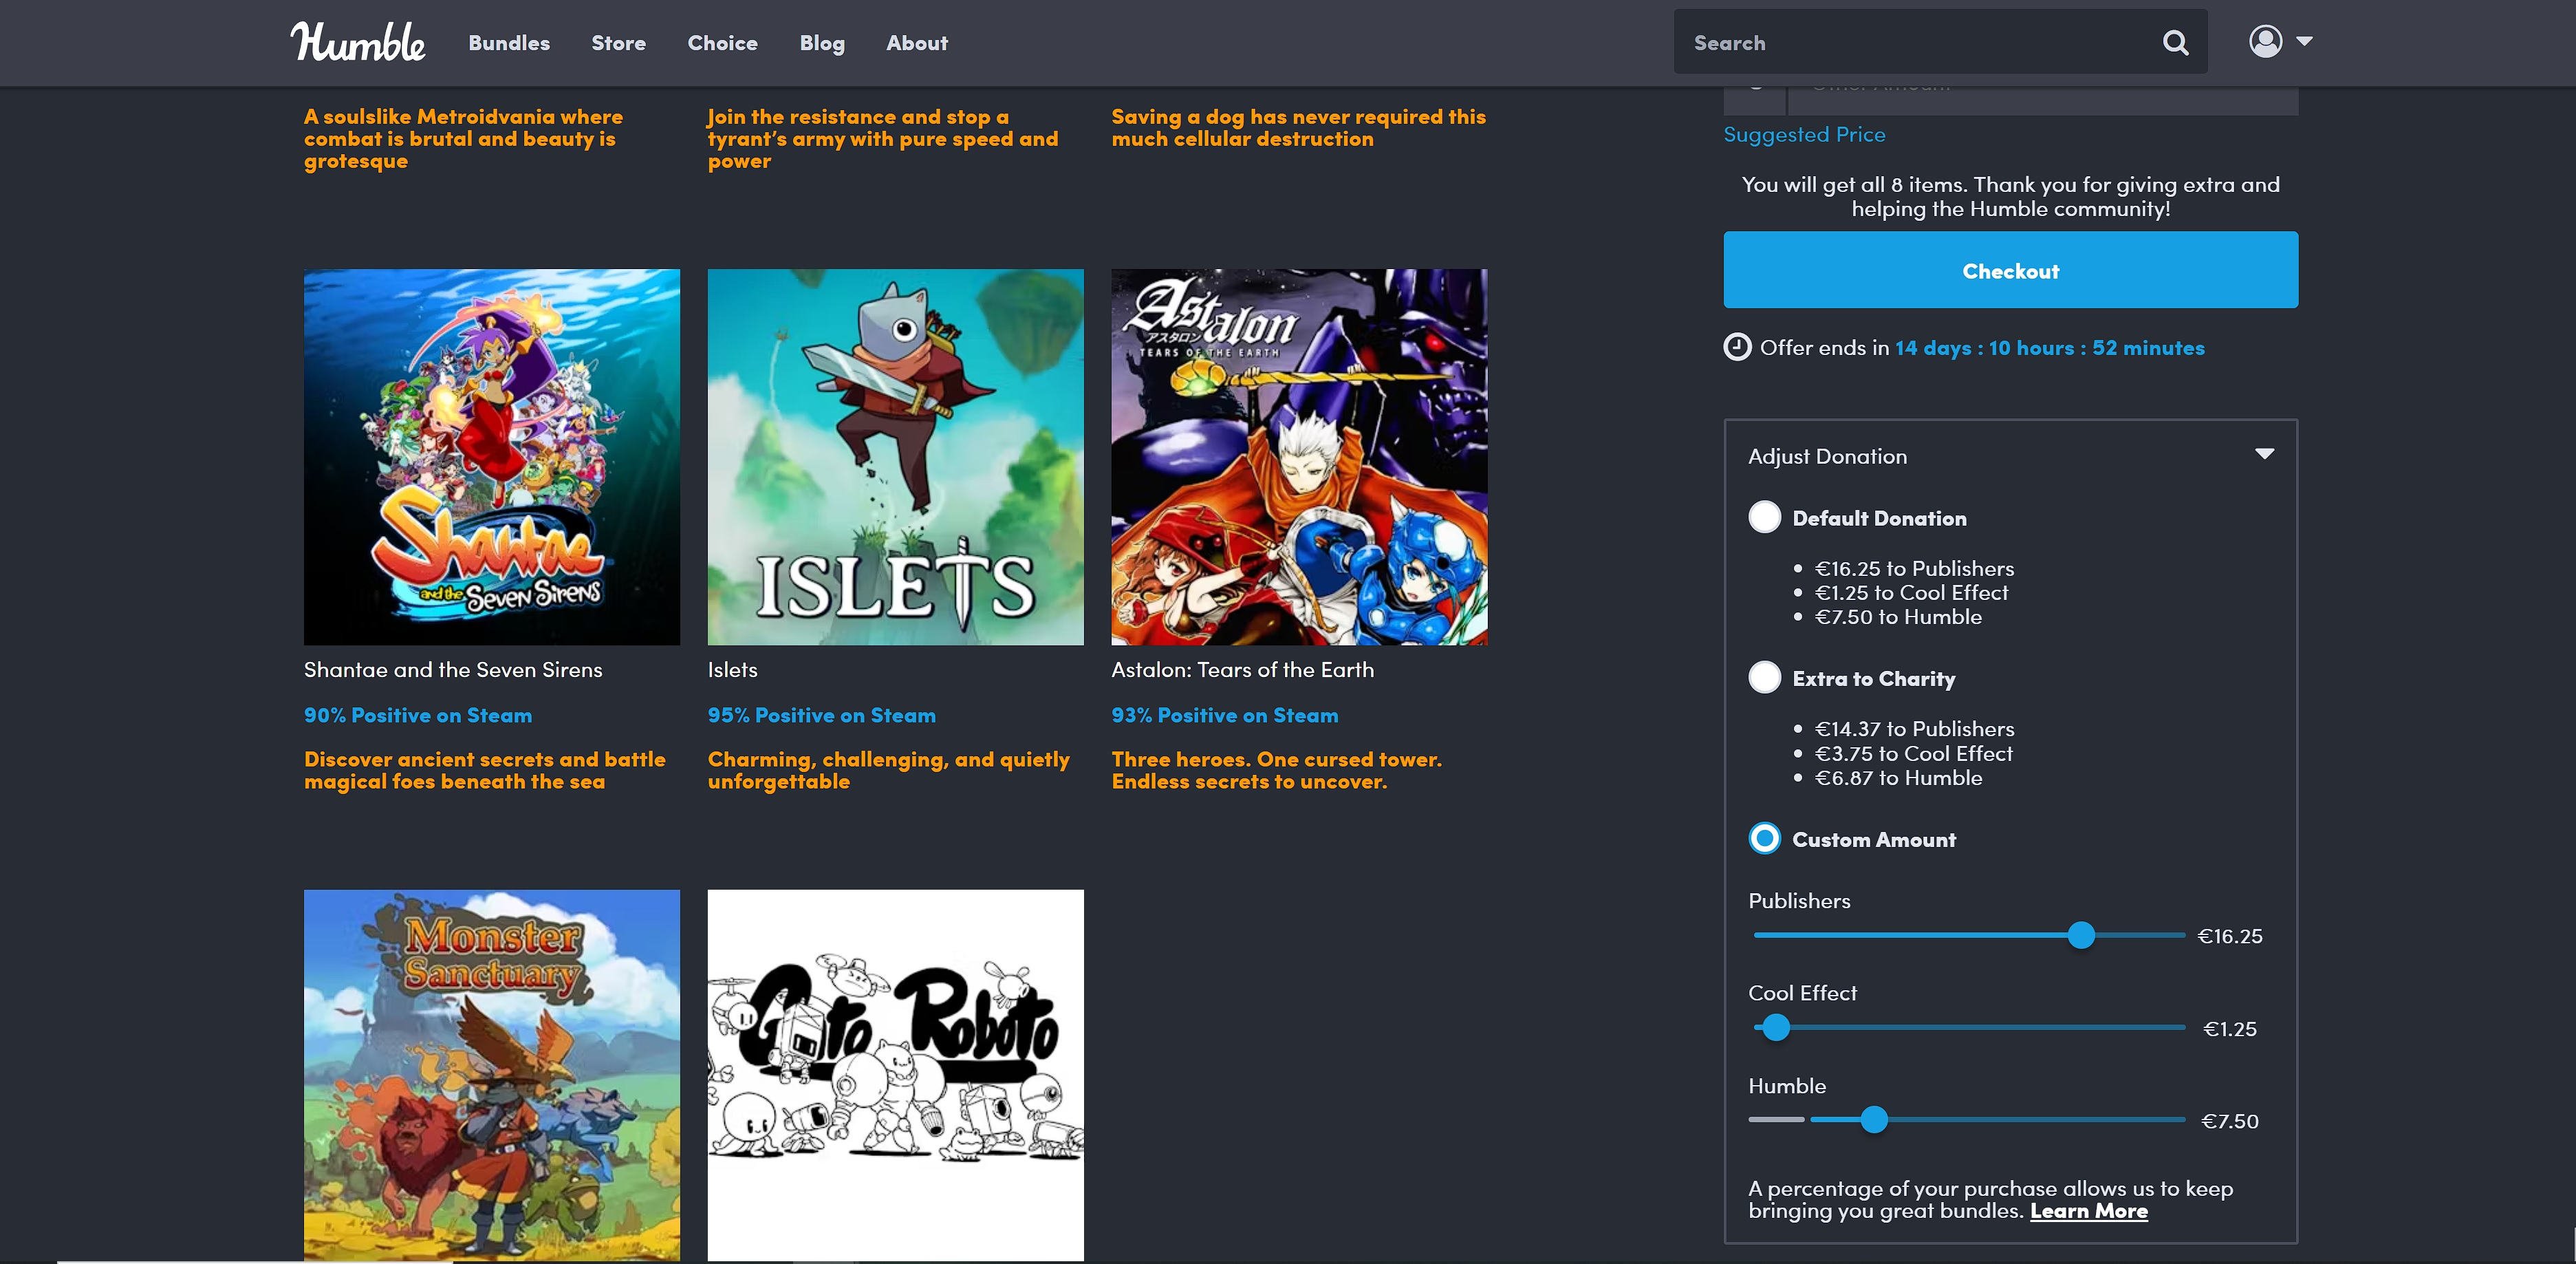Screen dimensions: 2576x1264
Task: Collapse the Adjust Donation panel arrow
Action: 2264,454
